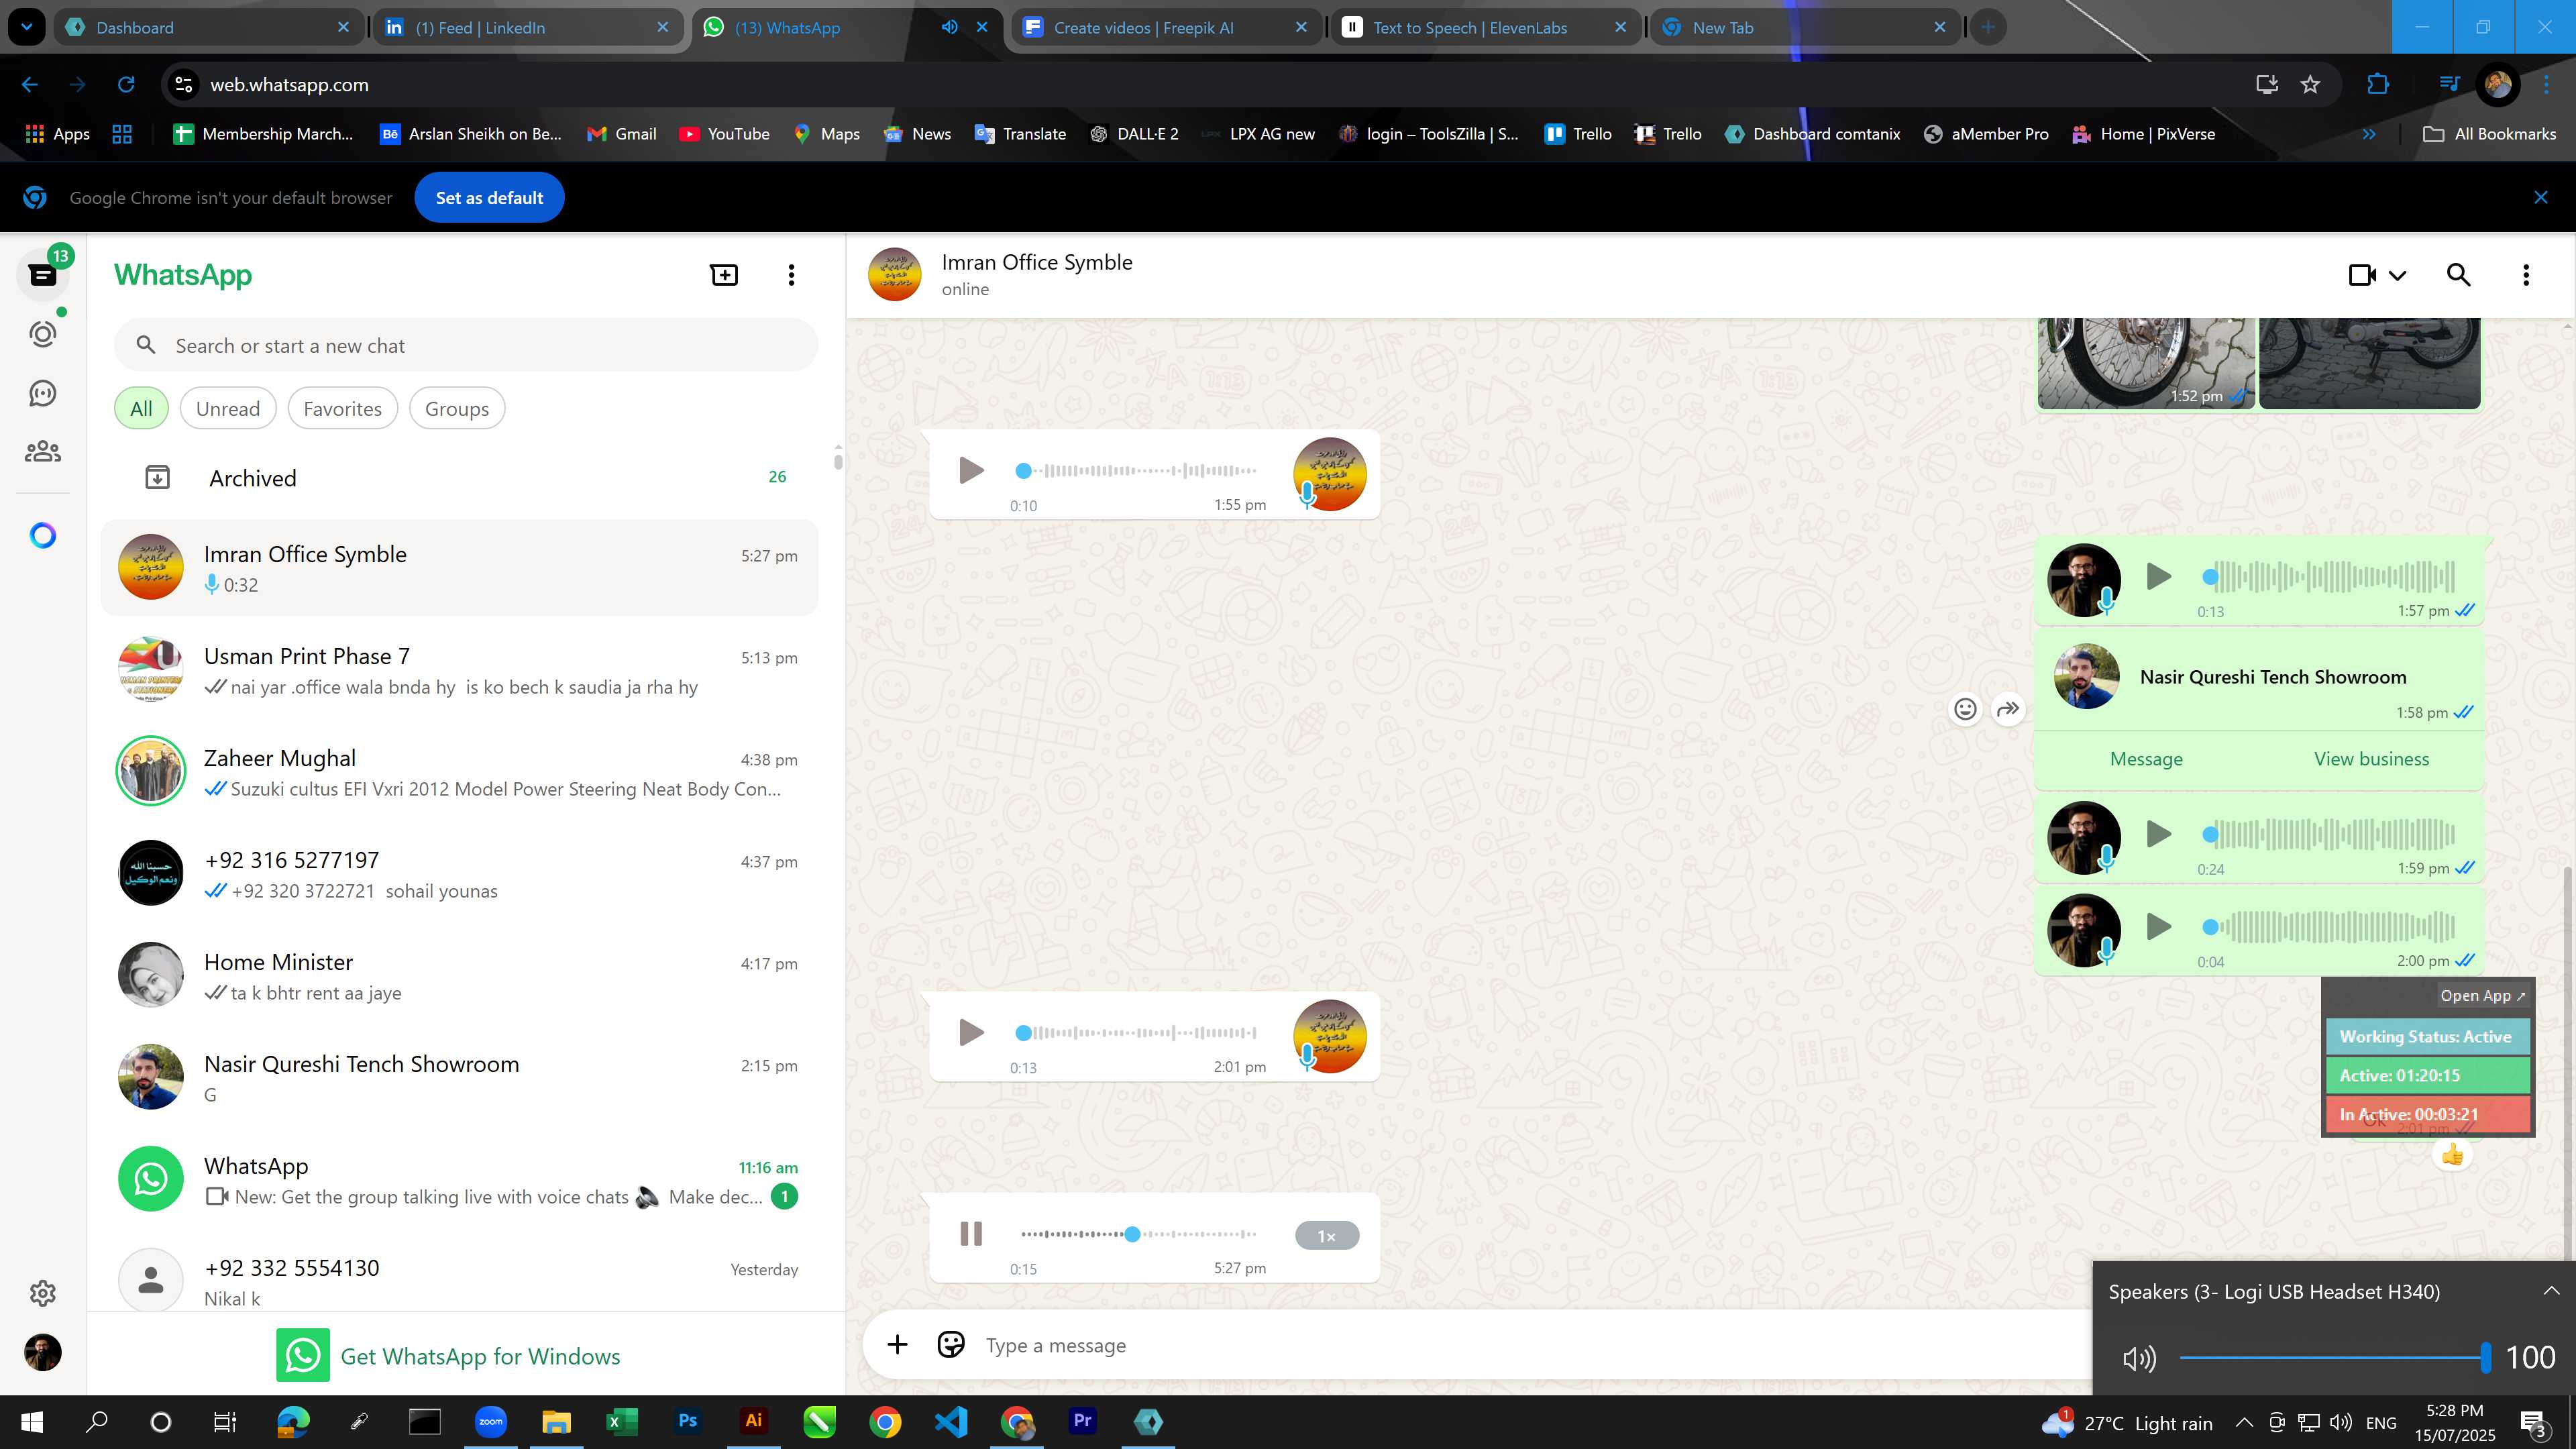Play the sent 0:04 voice note at 2:00 pm

click(2158, 927)
